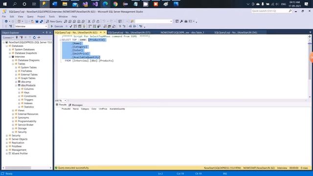
Task: Click Activity Monitor icon in Object Explorer
Action: [x=39, y=37]
